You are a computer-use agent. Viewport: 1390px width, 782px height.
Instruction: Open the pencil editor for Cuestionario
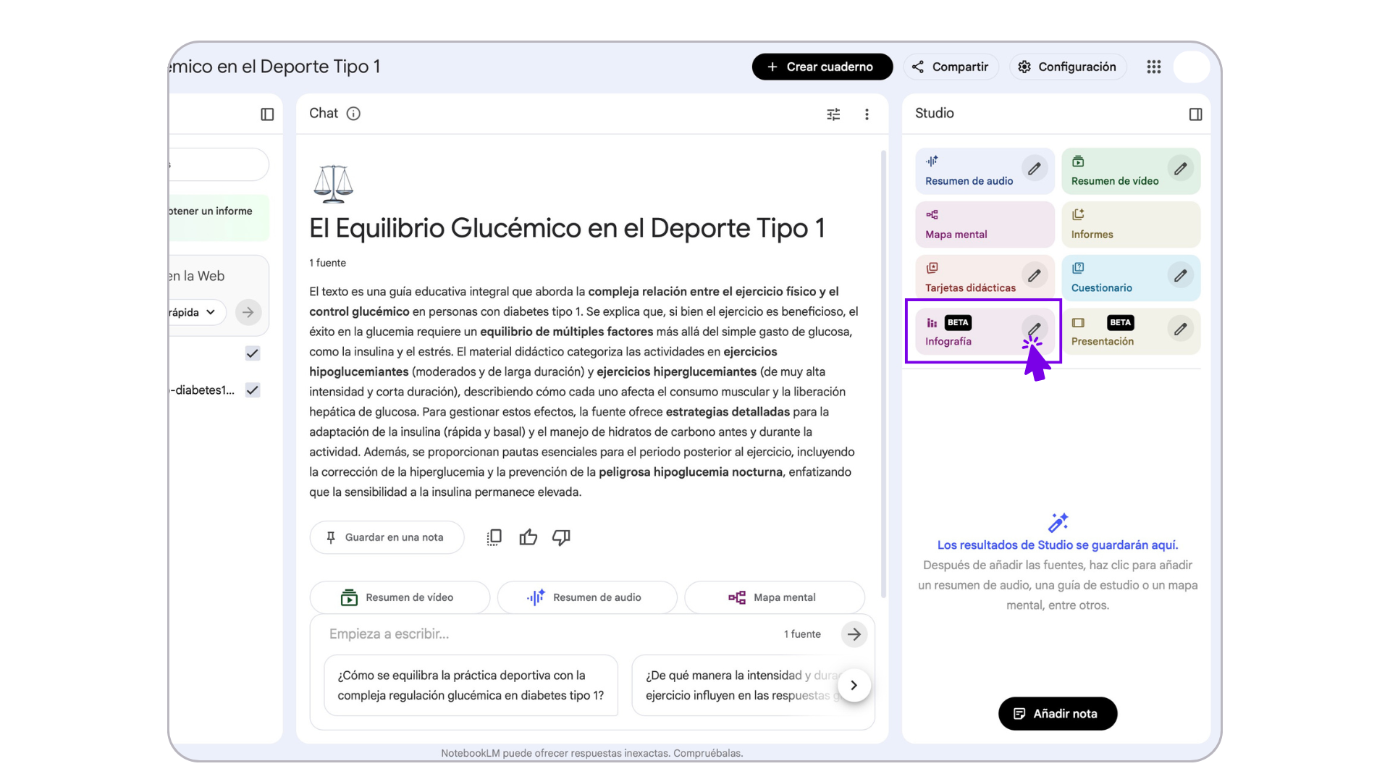pyautogui.click(x=1181, y=275)
